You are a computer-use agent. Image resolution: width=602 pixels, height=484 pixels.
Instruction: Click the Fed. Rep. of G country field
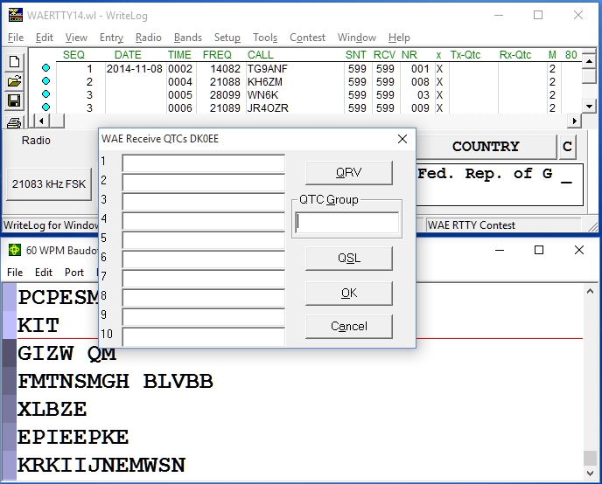500,184
